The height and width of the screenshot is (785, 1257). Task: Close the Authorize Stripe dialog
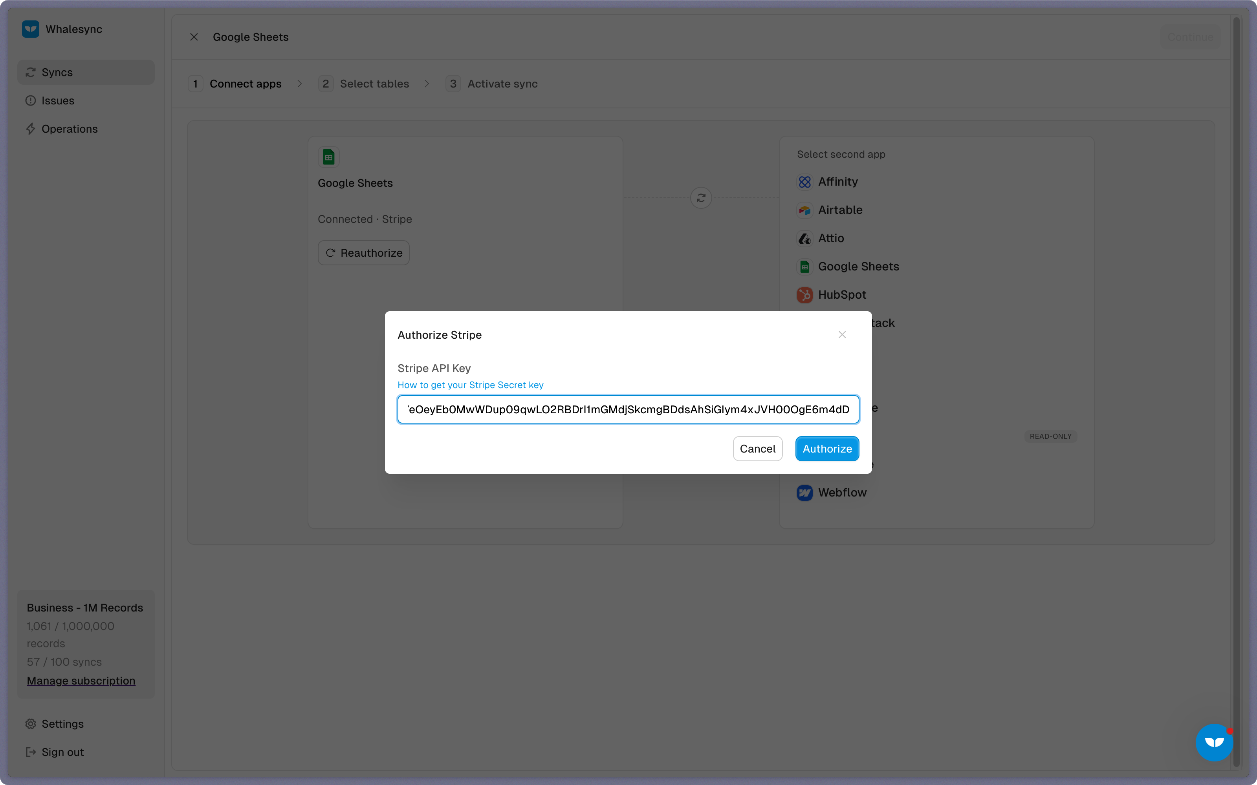point(842,335)
